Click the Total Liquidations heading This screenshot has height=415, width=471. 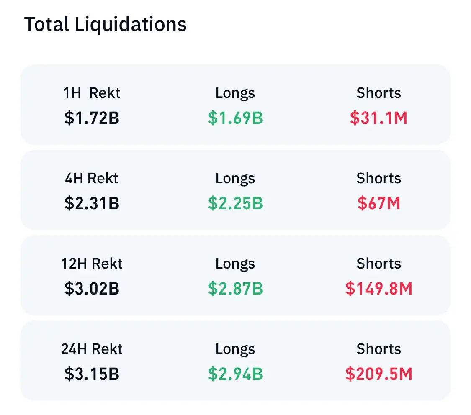[105, 25]
